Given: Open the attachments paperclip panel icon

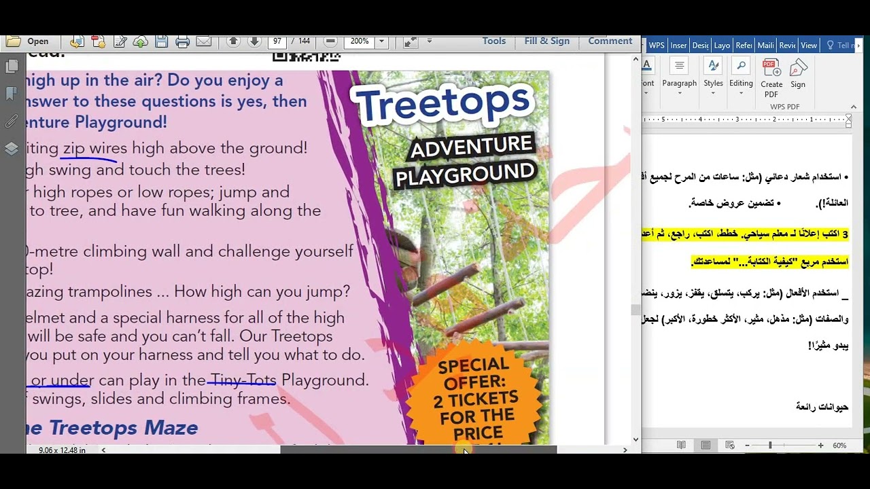Looking at the screenshot, I should pos(12,122).
